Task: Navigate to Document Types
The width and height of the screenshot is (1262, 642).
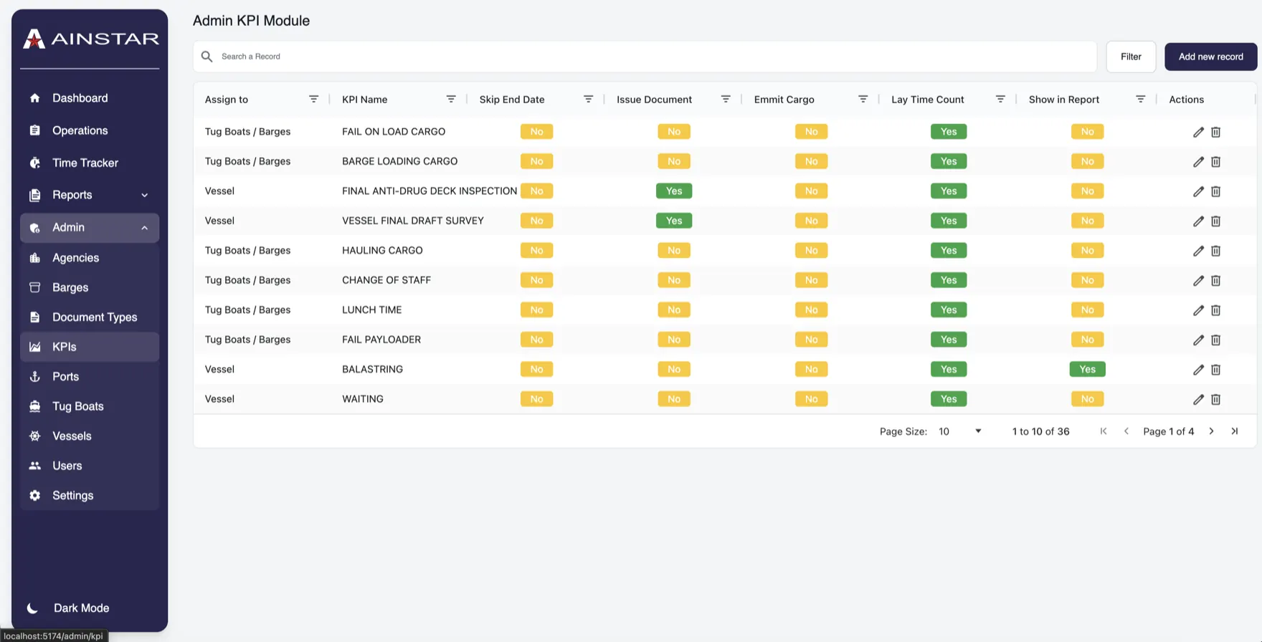Action: [90, 317]
